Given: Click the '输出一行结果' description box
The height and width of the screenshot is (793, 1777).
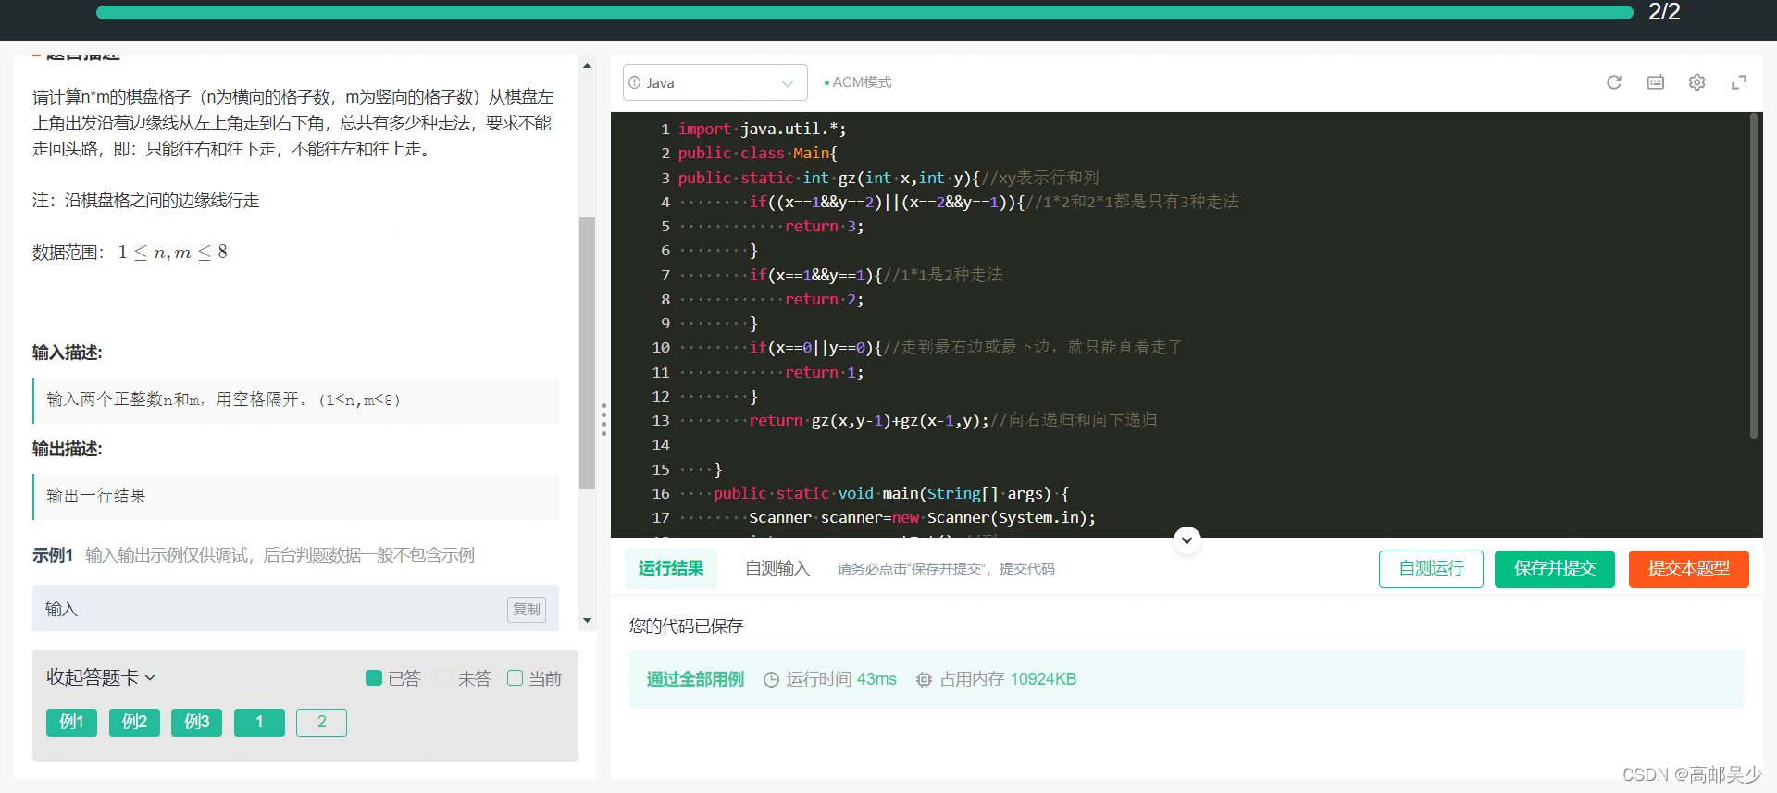Looking at the screenshot, I should click(296, 496).
